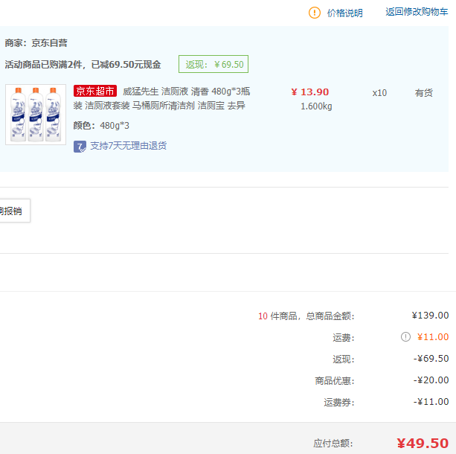Click the 商品优惠 discount amount -¥20.00

coord(431,380)
